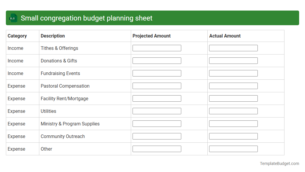
Task: Select the Projected Amount field for Facility Rent/Mortgage
Action: [157, 98]
